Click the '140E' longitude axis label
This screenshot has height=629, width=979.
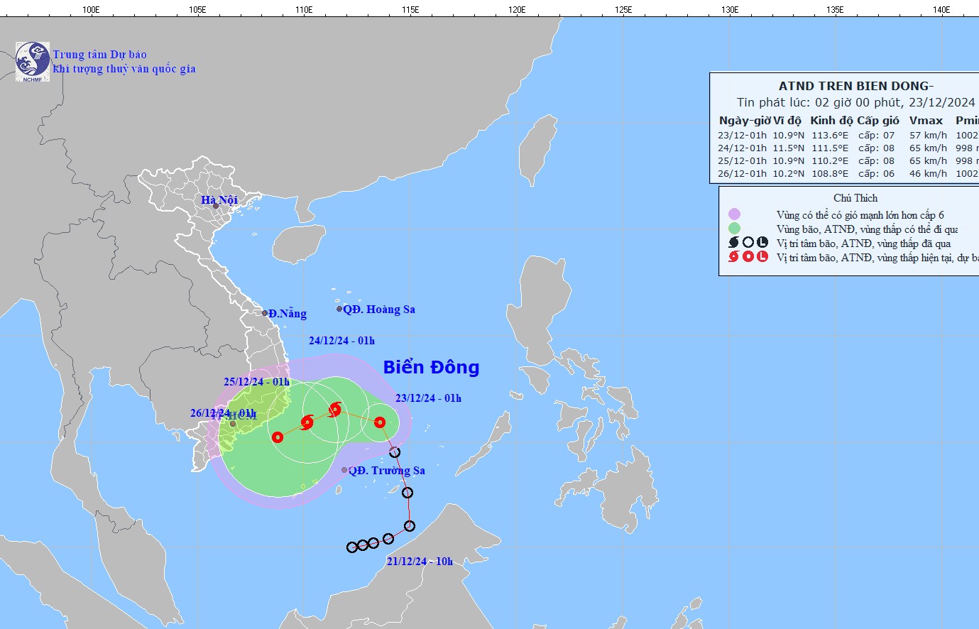pyautogui.click(x=941, y=9)
